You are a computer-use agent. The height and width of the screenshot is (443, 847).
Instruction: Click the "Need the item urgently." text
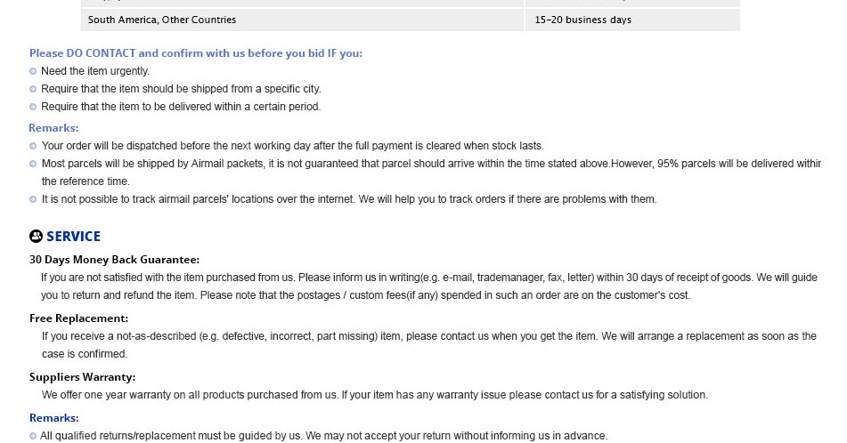[x=95, y=71]
